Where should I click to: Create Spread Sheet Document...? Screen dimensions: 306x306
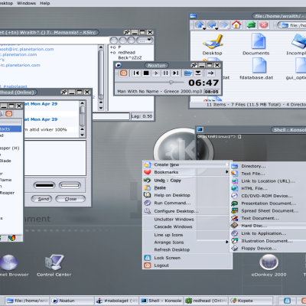(x=269, y=211)
